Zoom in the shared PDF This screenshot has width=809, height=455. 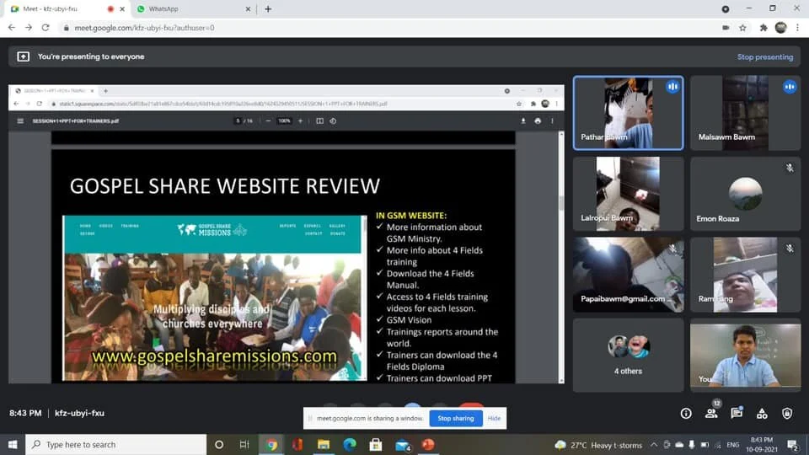click(x=300, y=121)
